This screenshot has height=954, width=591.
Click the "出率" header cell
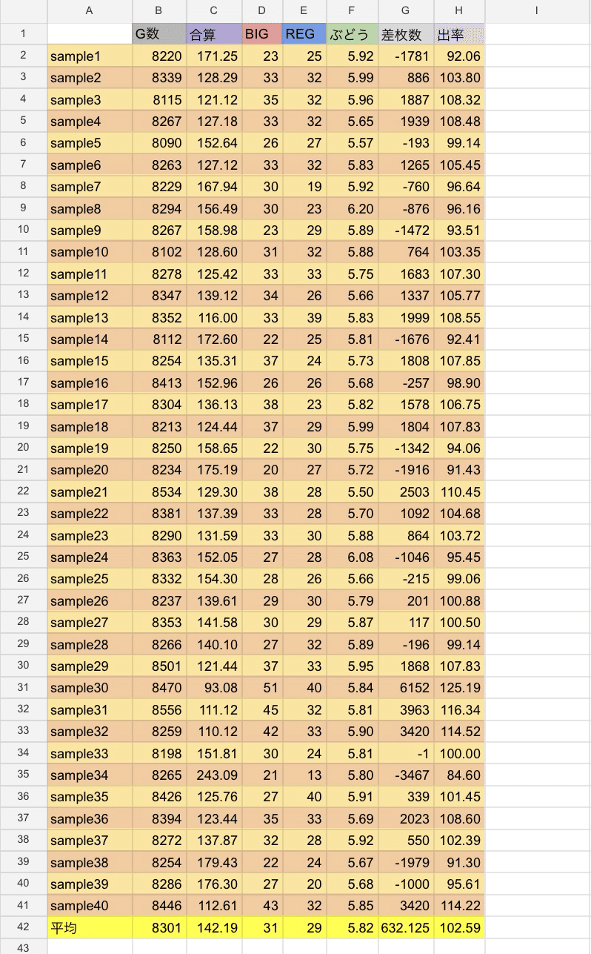(x=459, y=34)
